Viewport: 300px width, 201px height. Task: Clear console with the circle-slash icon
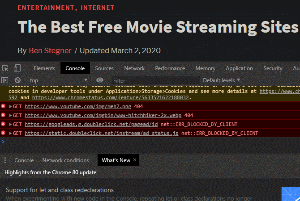pyautogui.click(x=17, y=80)
